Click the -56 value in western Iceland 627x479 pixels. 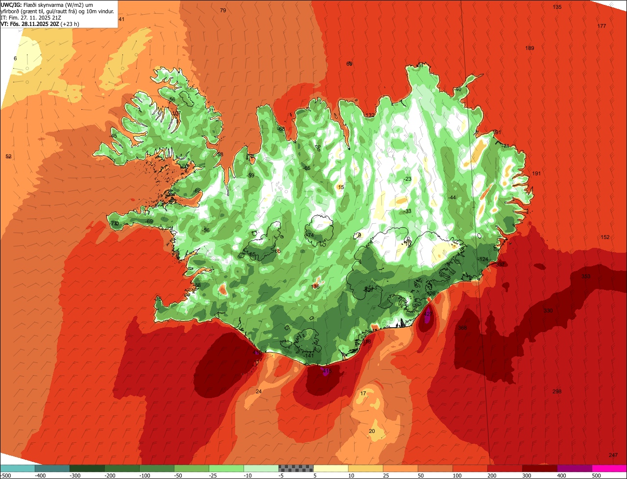(x=206, y=231)
